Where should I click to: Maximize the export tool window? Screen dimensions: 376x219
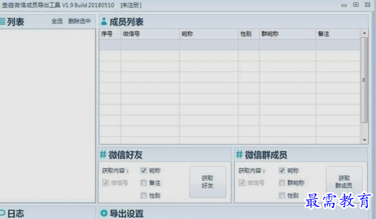tap(356, 5)
